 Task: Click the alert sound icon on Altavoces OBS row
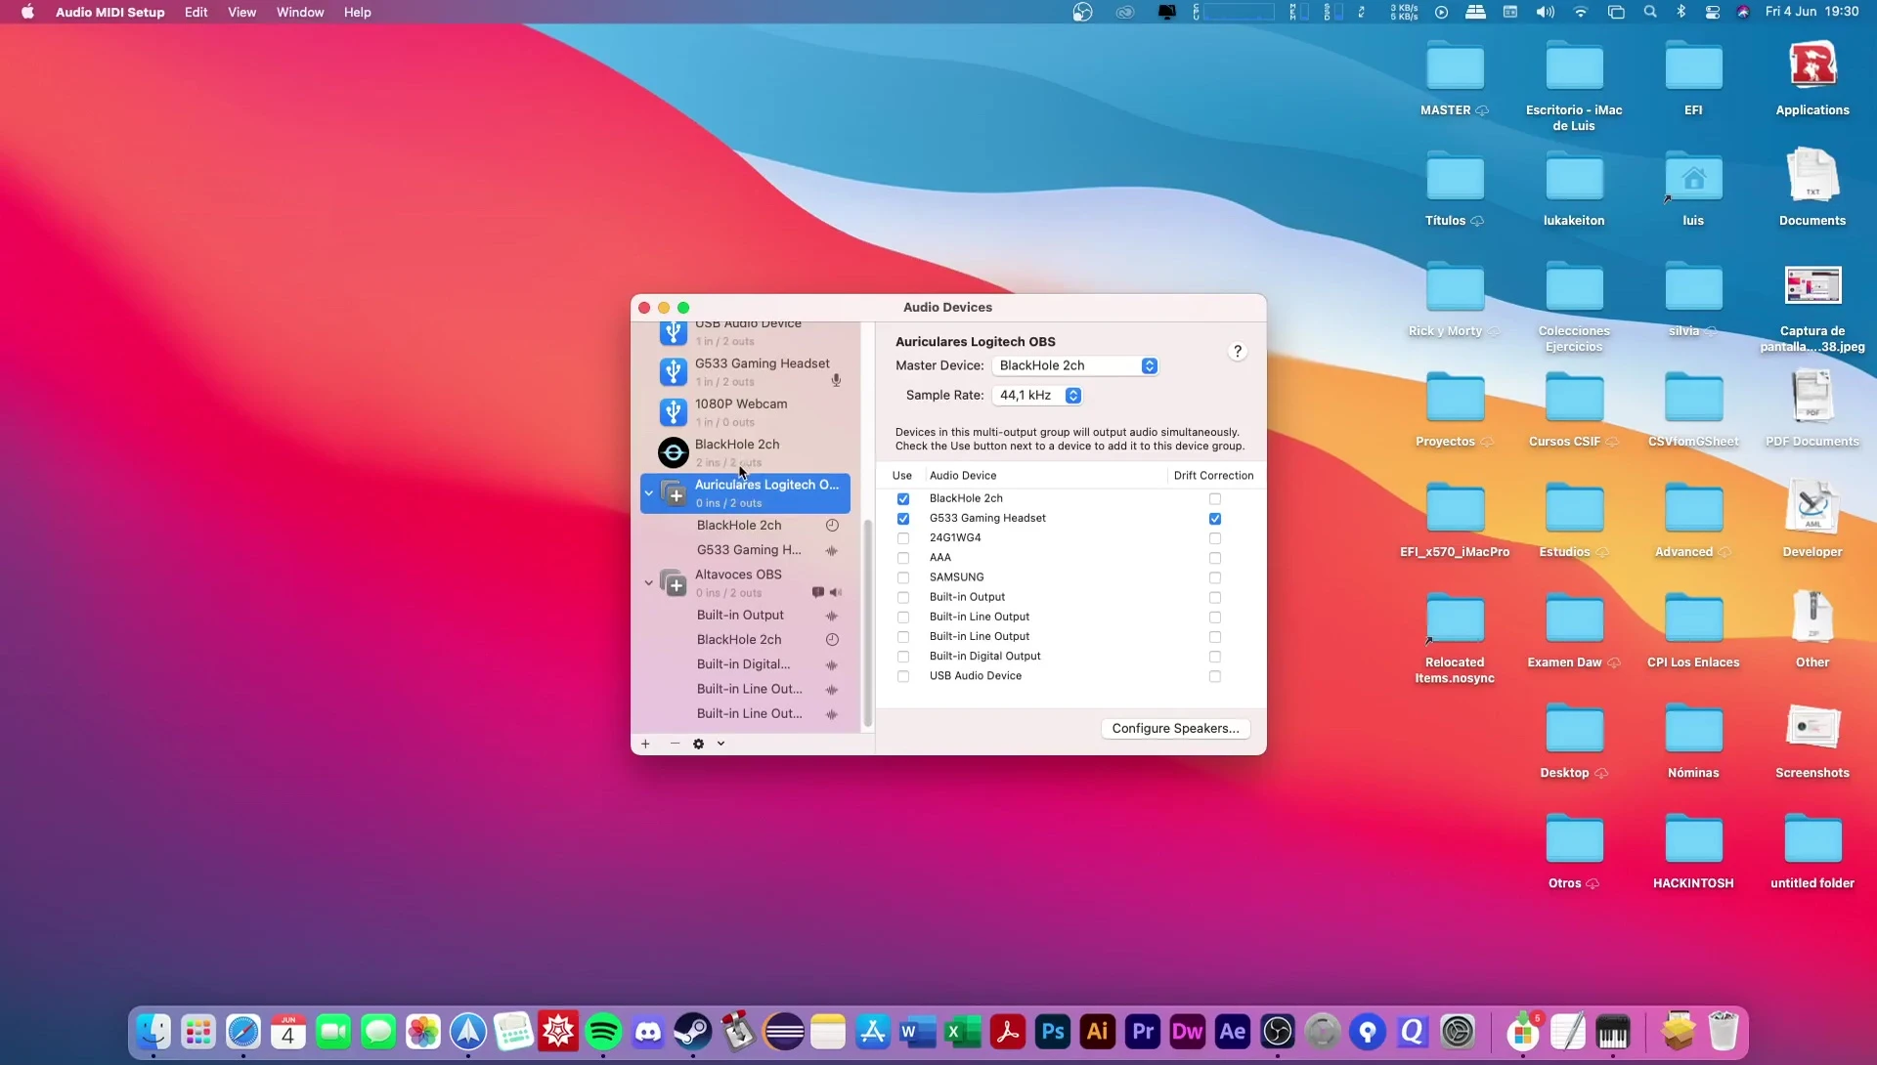point(818,593)
